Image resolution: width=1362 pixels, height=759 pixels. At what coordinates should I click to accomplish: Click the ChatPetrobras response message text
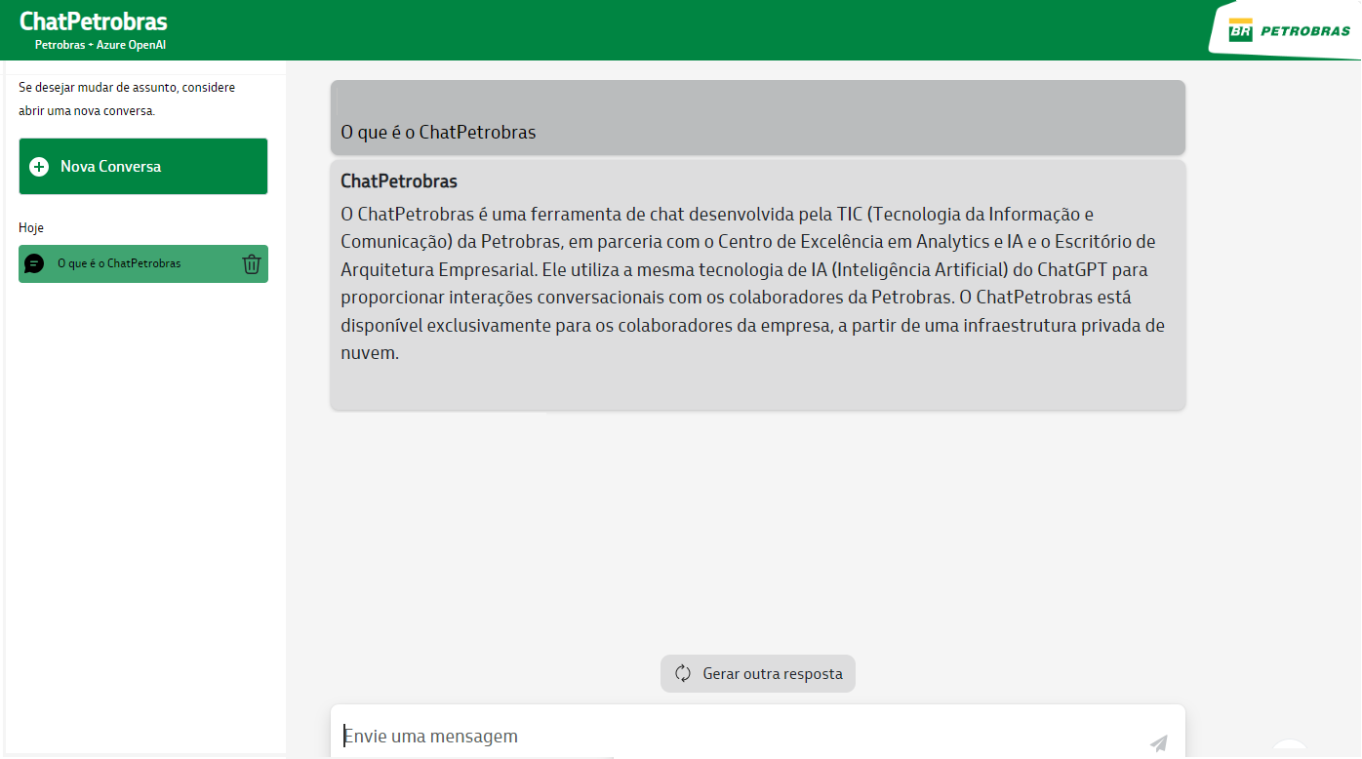click(x=751, y=283)
